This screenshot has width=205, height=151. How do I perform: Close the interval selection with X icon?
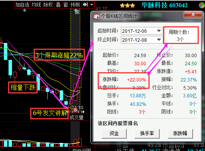click(x=77, y=12)
